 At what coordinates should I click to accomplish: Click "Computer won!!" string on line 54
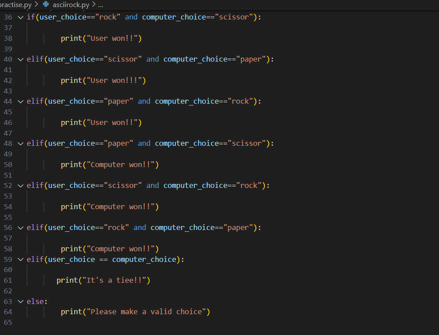click(121, 207)
